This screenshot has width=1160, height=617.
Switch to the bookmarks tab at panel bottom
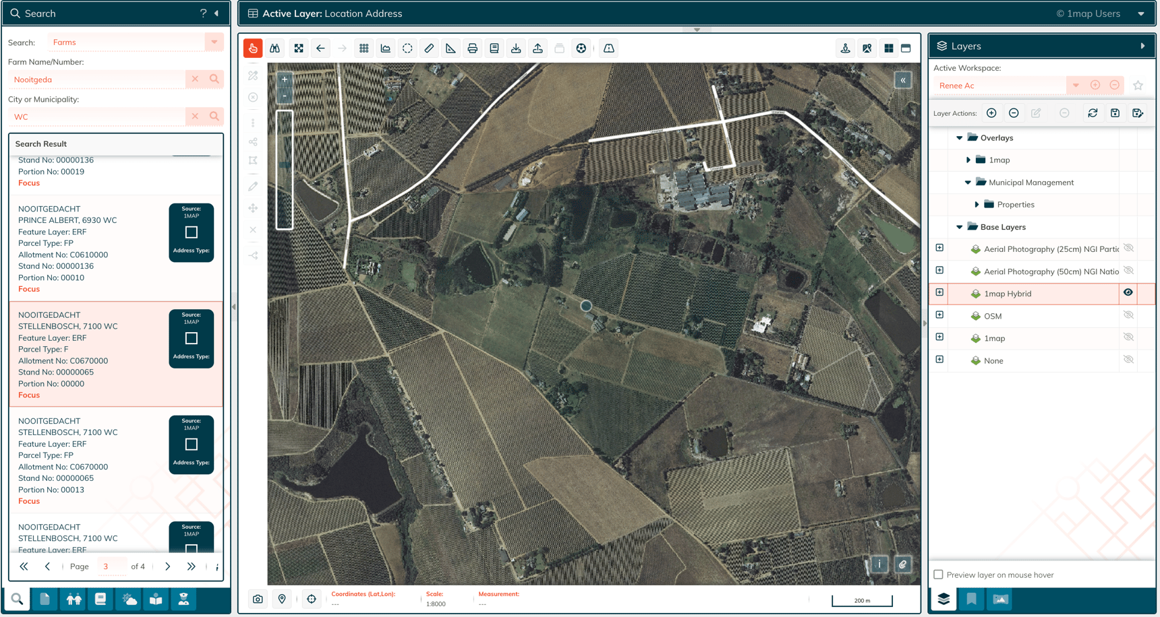pyautogui.click(x=971, y=599)
